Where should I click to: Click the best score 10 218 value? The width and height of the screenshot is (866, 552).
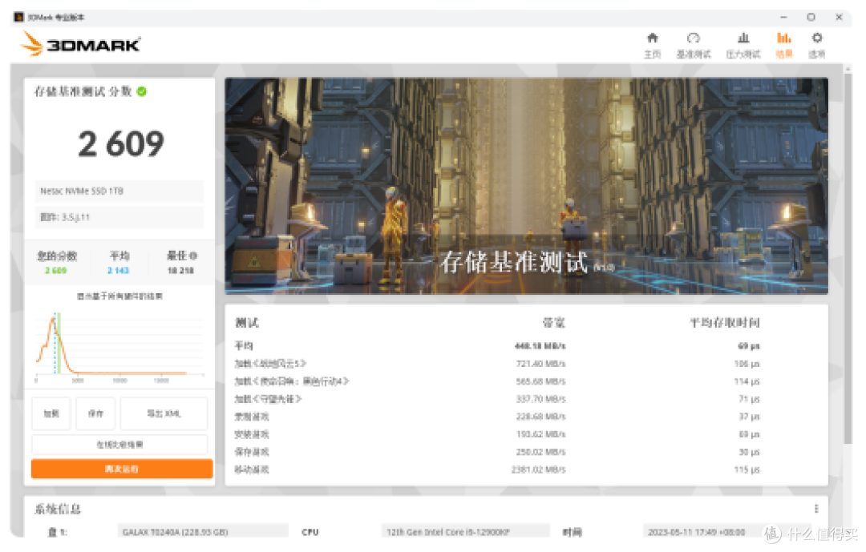pos(180,271)
